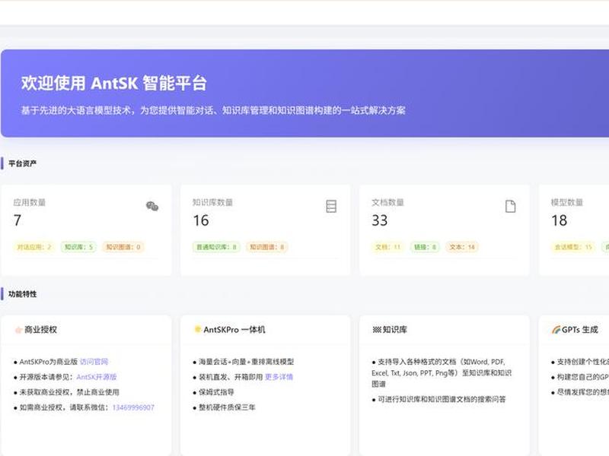This screenshot has height=456, width=609.
Task: Click the document count value 33
Action: [380, 220]
